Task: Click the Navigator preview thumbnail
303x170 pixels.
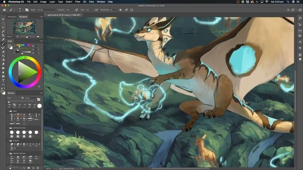Action: click(x=25, y=26)
